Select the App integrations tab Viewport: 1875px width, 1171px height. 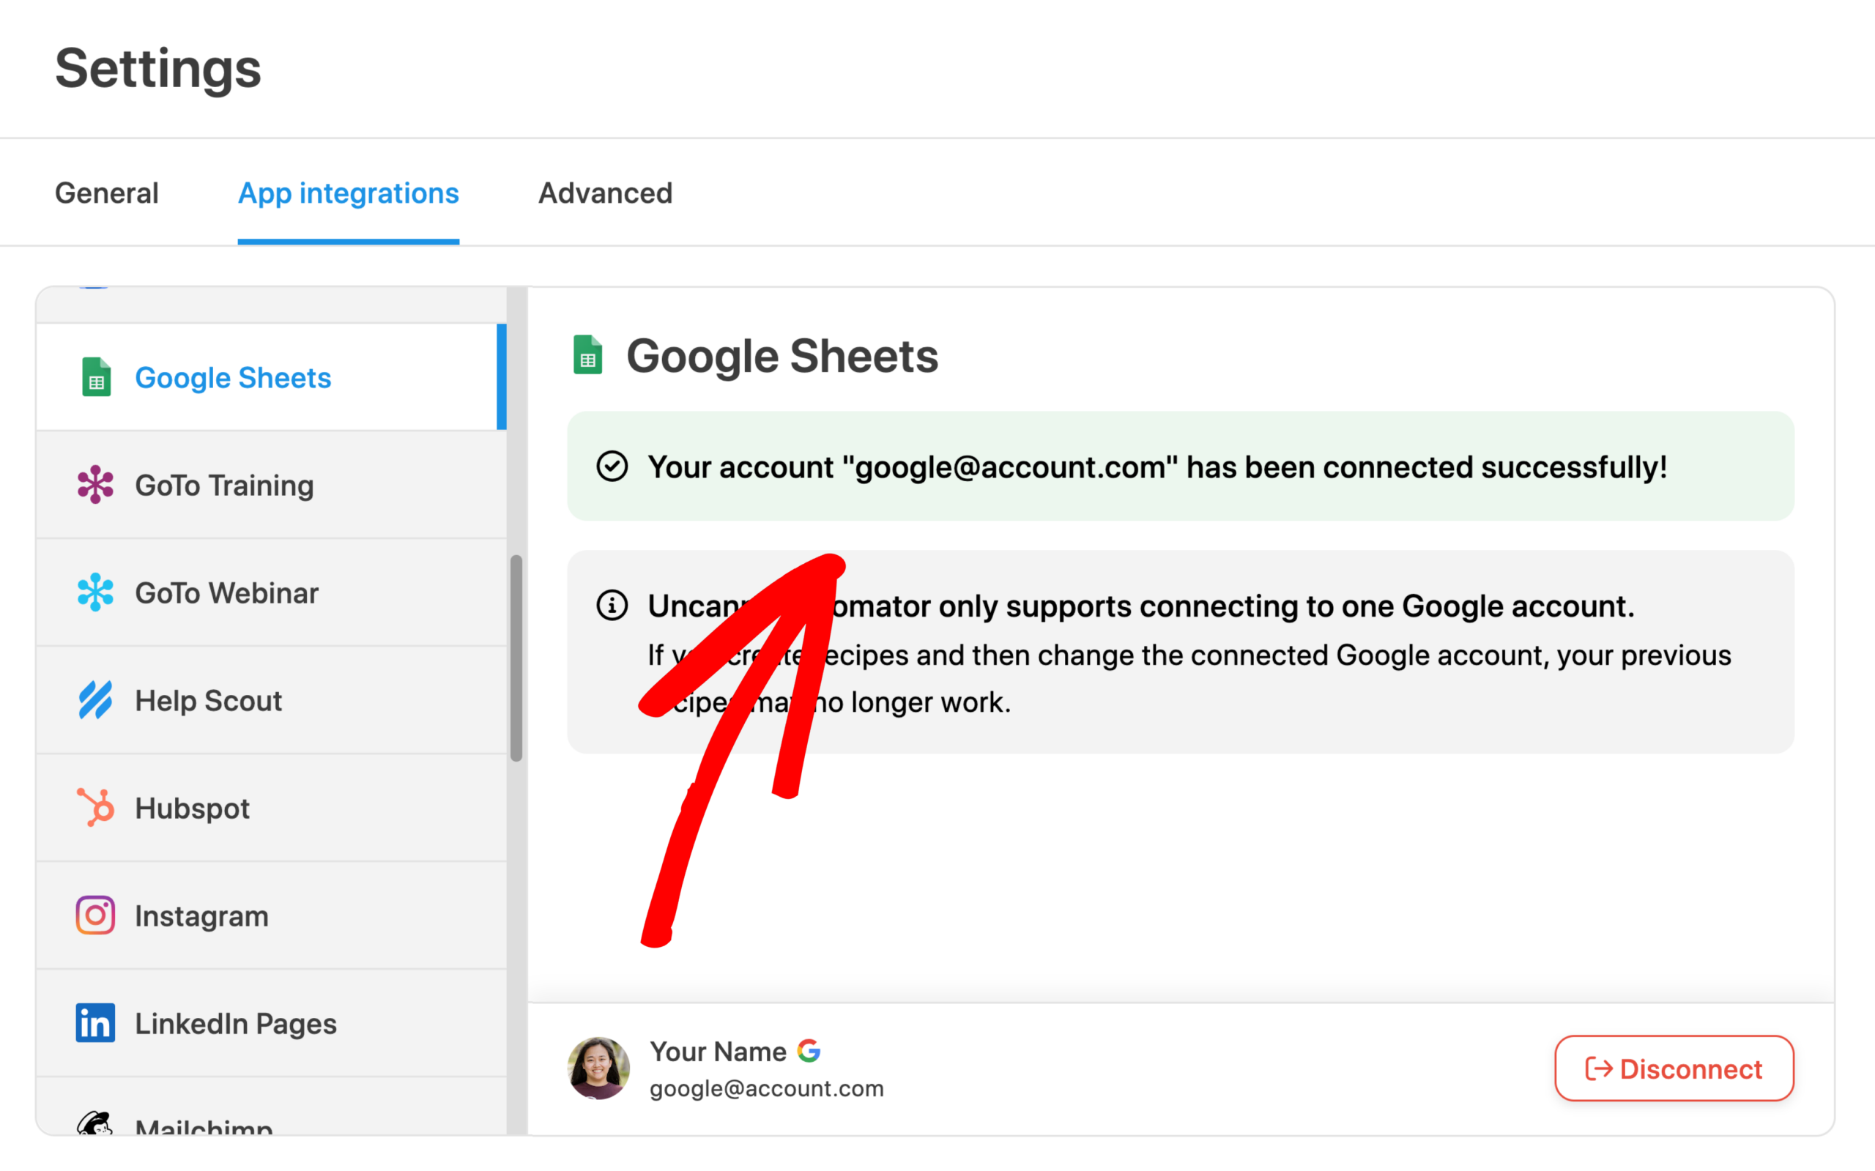(x=349, y=193)
